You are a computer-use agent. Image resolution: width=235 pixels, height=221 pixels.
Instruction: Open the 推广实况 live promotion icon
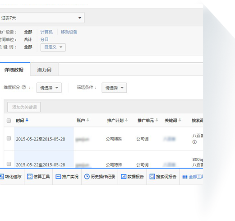58,177
